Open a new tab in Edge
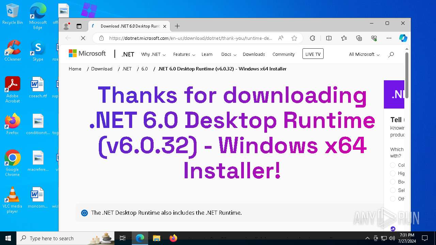436x245 pixels. tap(177, 26)
